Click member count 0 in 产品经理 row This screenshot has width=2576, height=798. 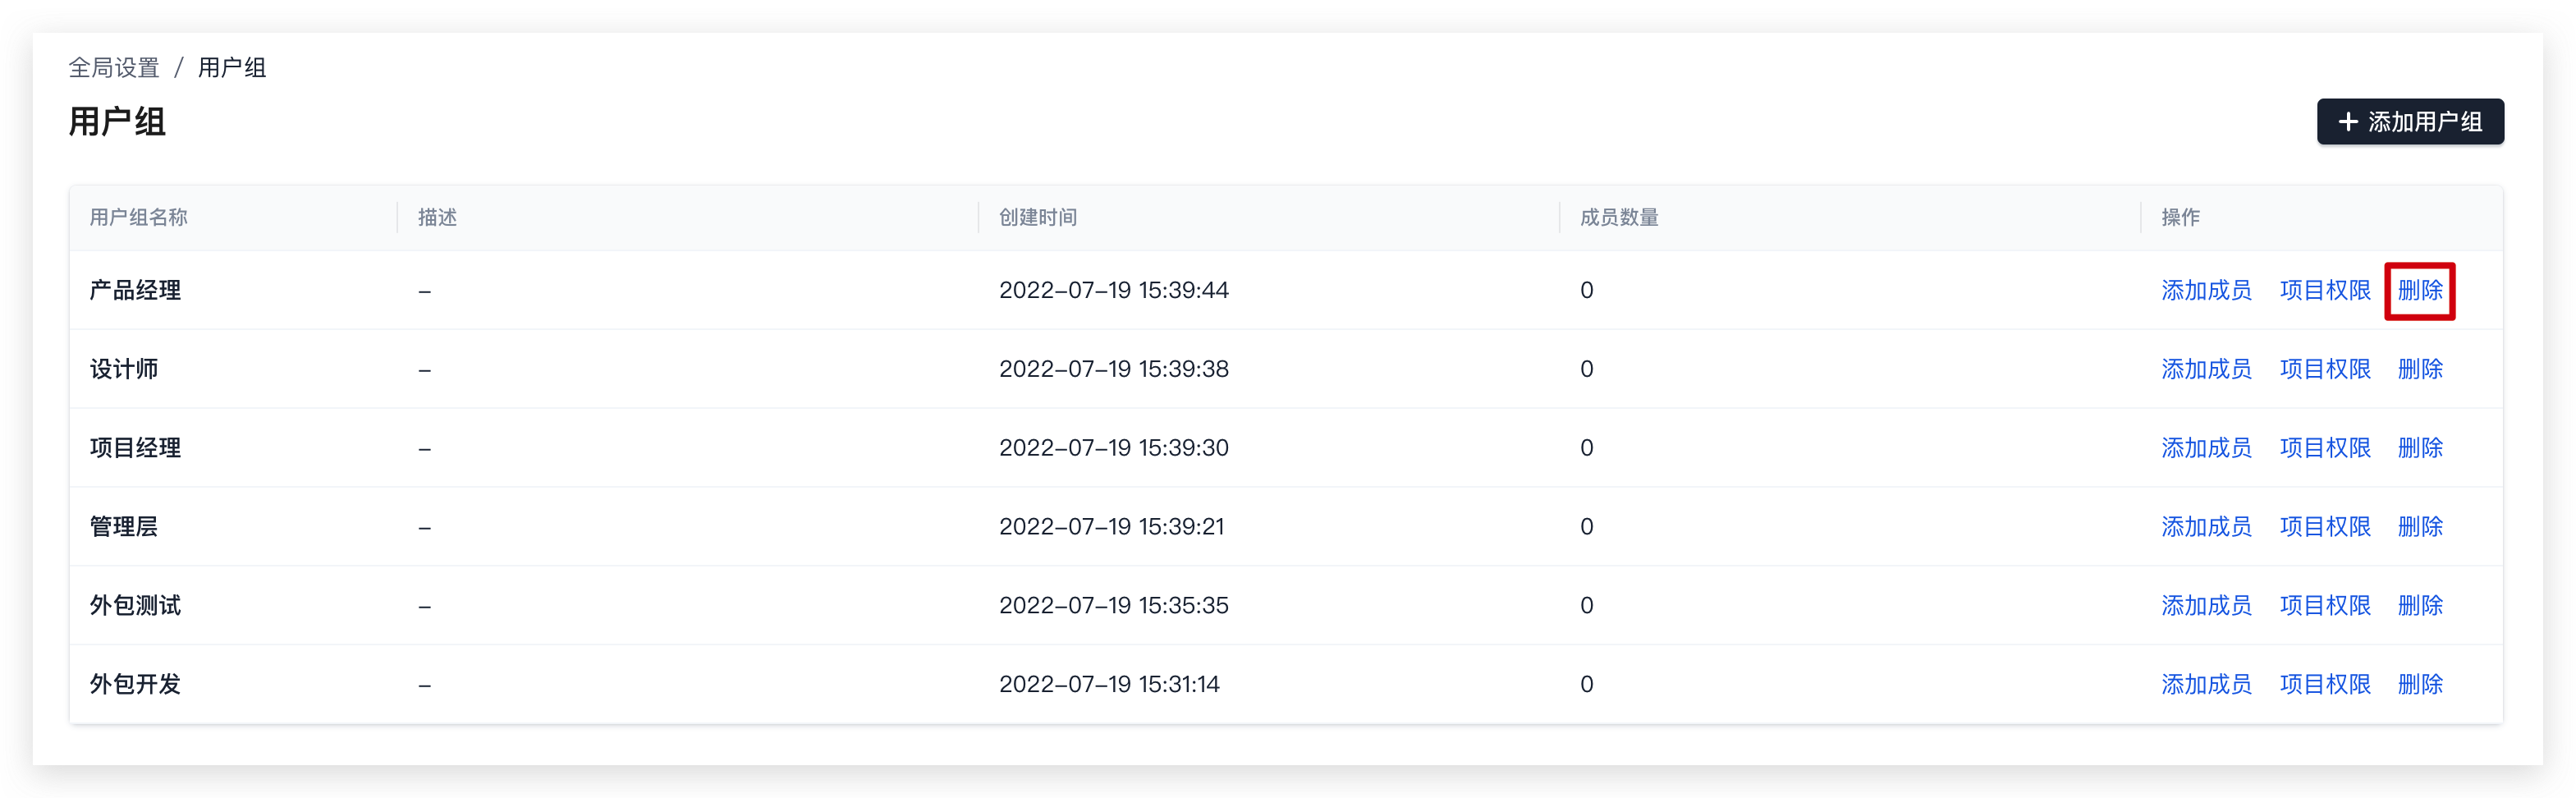point(1587,290)
